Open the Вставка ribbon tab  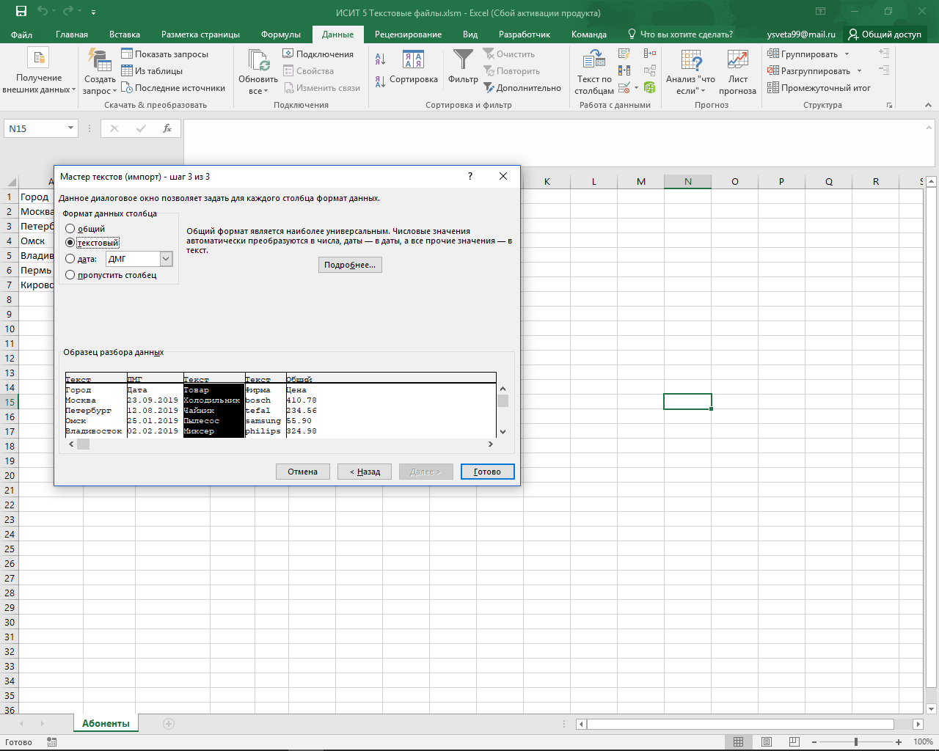click(125, 34)
